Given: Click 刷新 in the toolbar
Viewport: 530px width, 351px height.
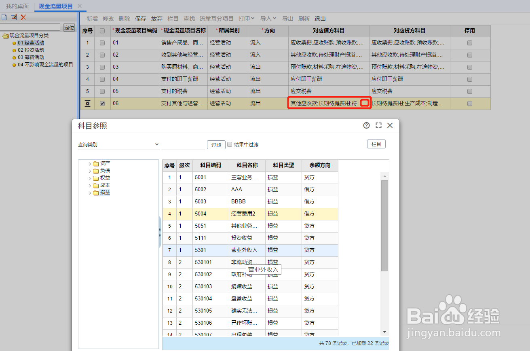Looking at the screenshot, I should coord(304,19).
